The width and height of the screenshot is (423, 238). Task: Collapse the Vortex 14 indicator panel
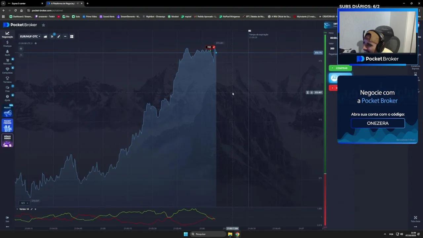click(x=17, y=209)
